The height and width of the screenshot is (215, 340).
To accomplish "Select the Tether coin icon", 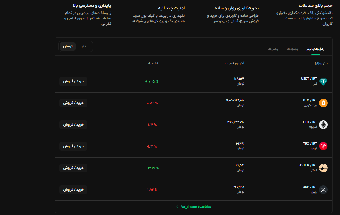I will pyautogui.click(x=323, y=81).
